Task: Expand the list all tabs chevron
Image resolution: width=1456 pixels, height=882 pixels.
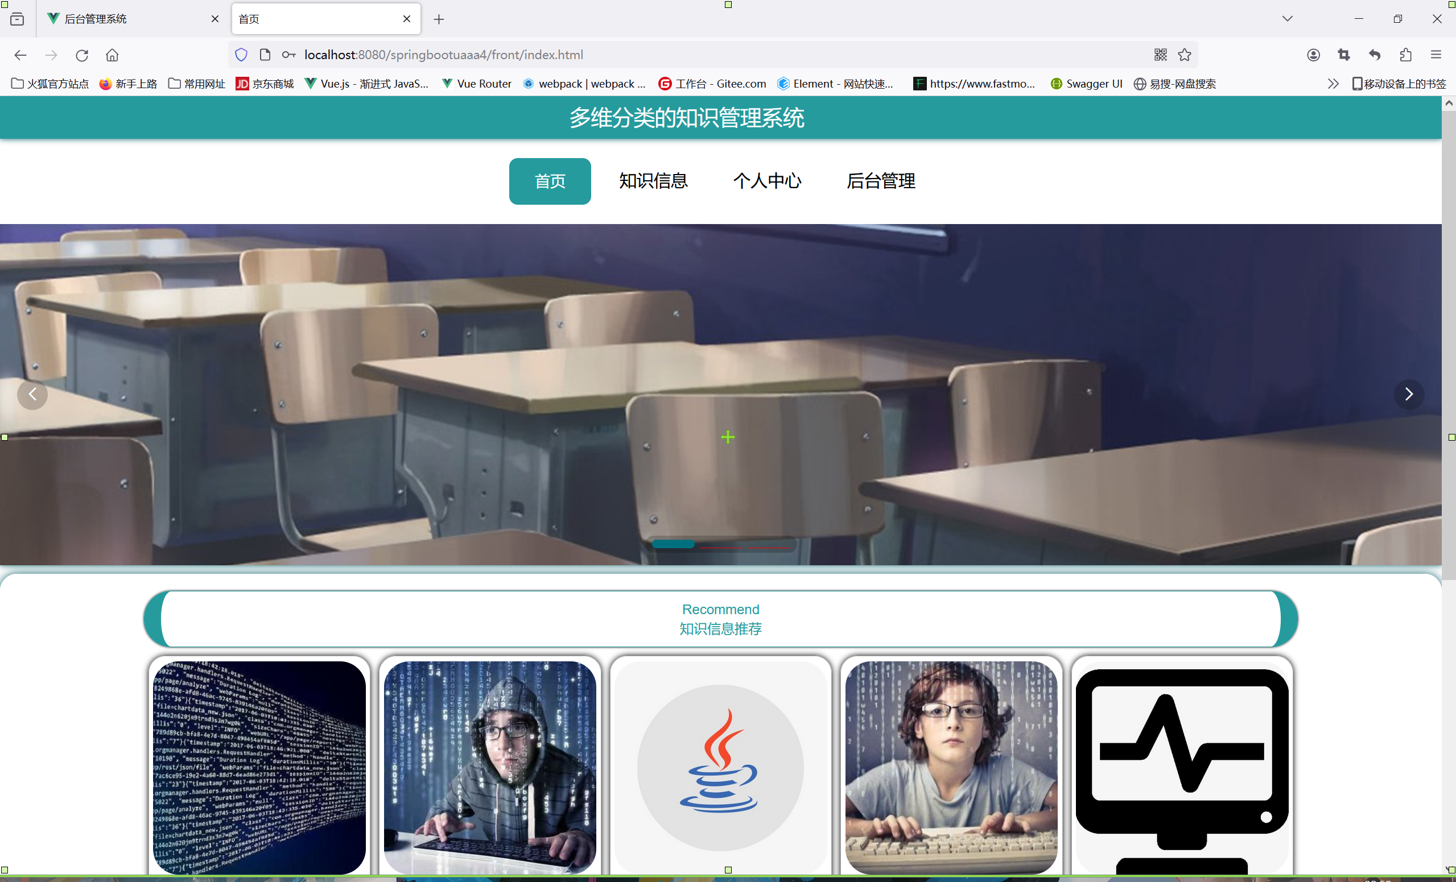Action: tap(1287, 19)
